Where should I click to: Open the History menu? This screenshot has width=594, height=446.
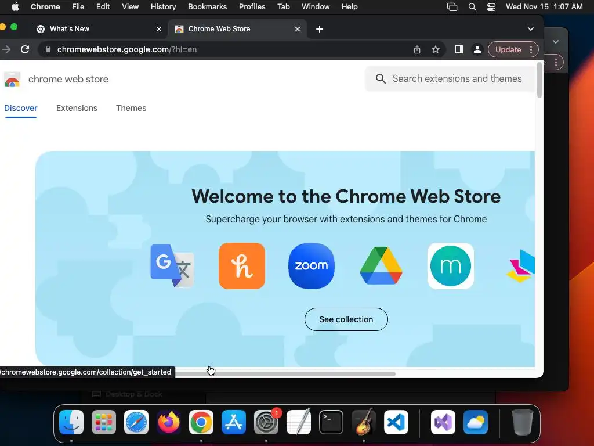click(x=163, y=7)
